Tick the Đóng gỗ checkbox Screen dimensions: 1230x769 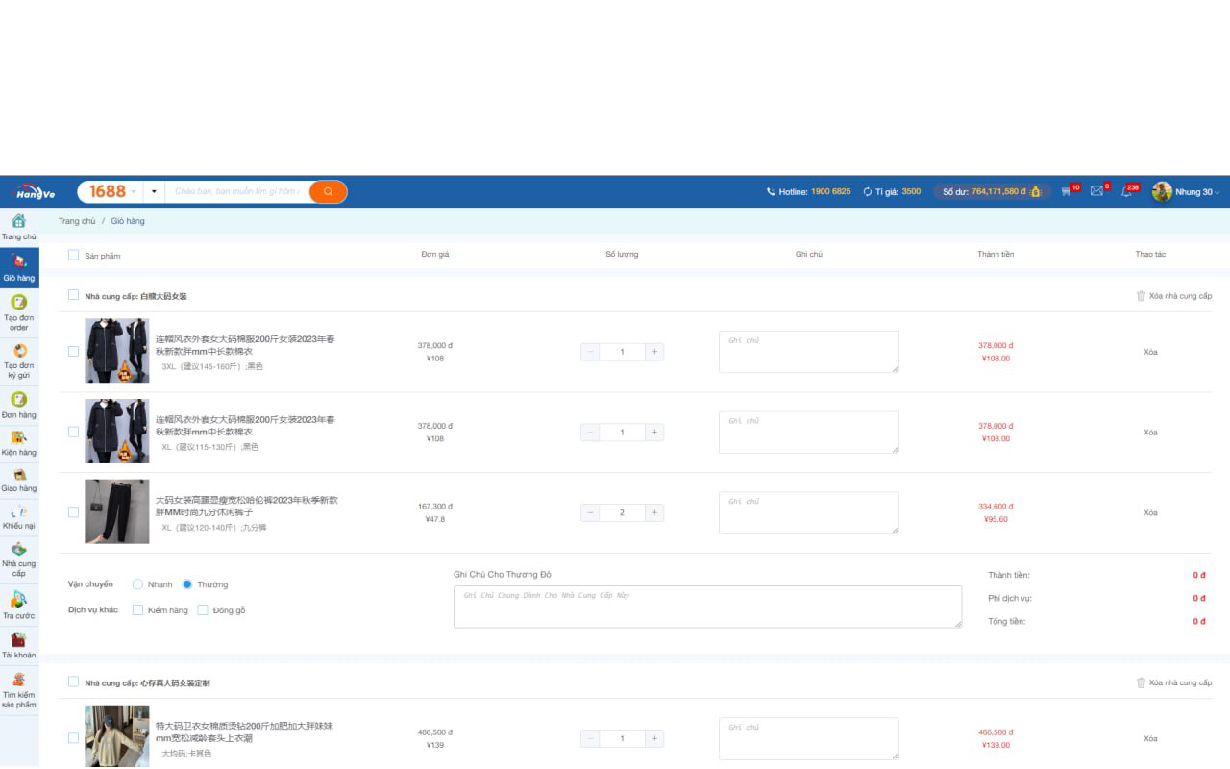(x=203, y=610)
